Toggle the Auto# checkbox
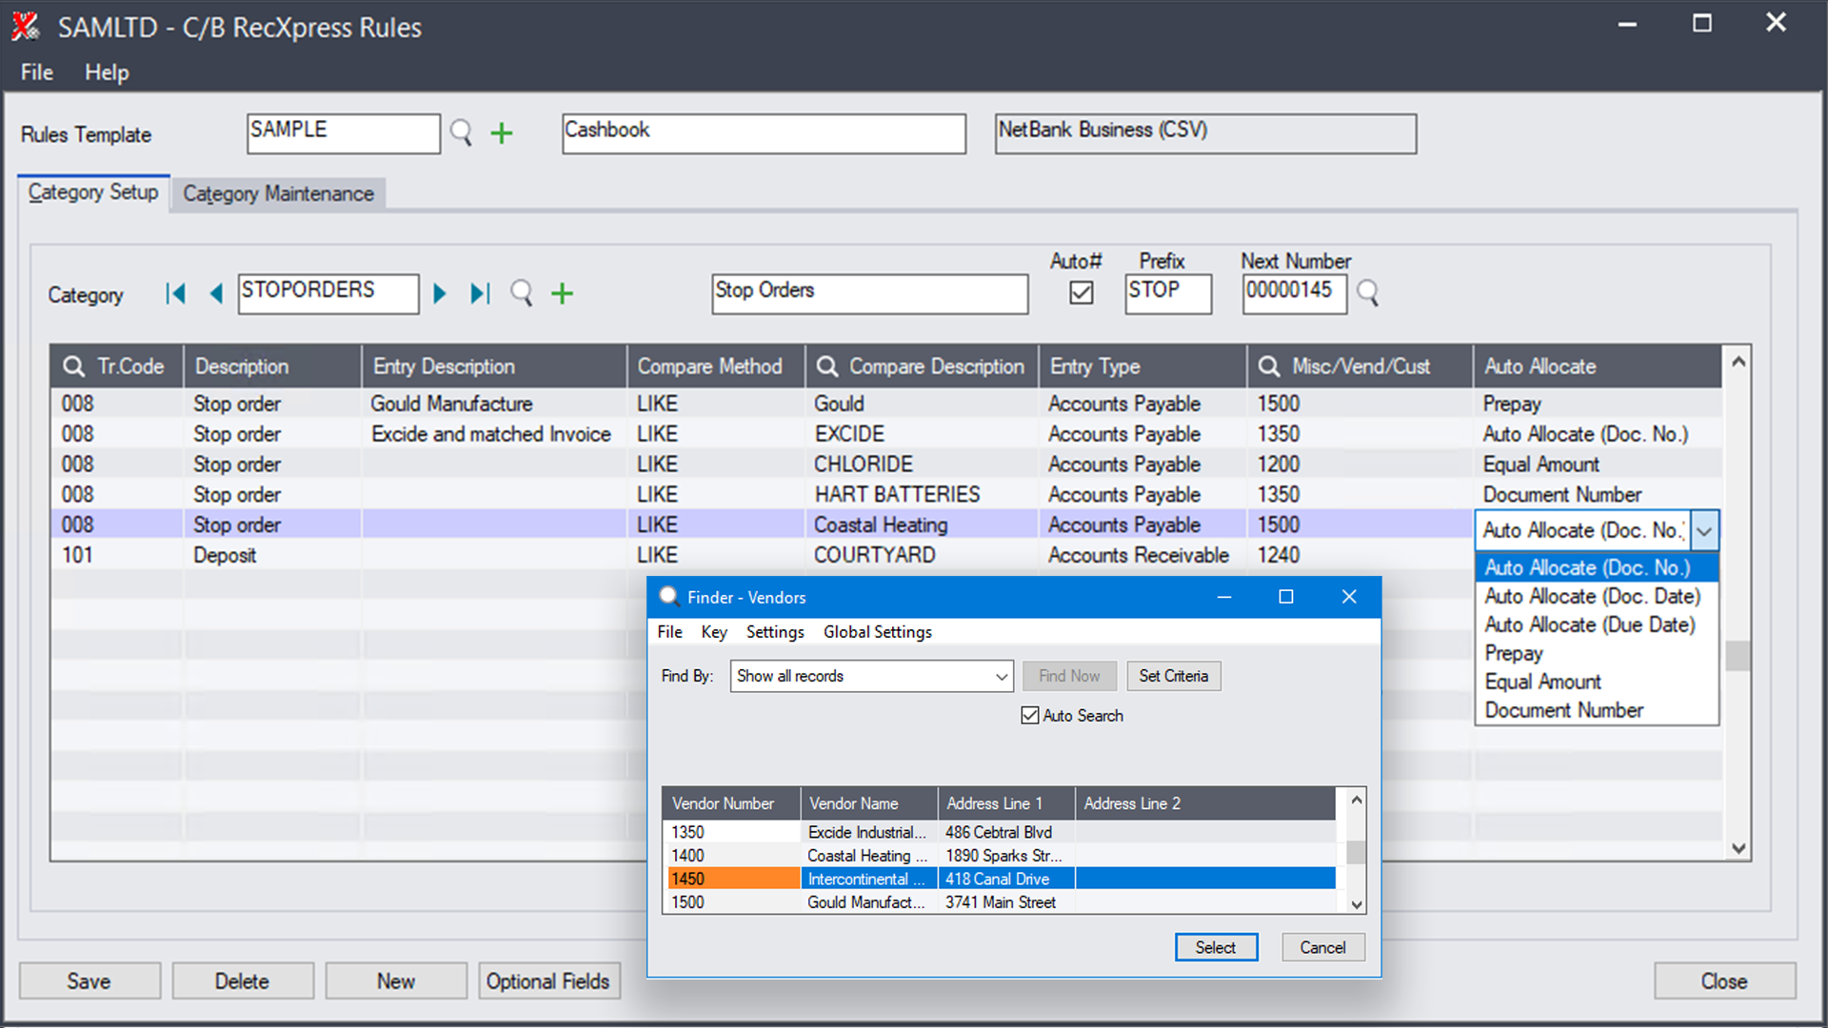 pos(1082,292)
